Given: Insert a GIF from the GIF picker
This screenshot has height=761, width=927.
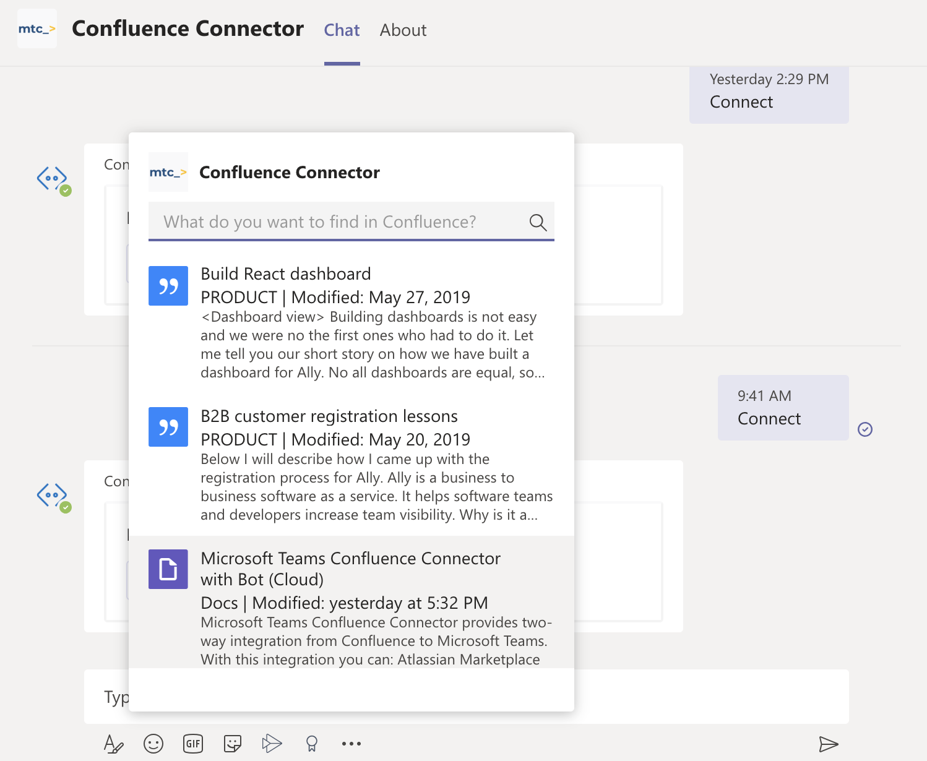Looking at the screenshot, I should (193, 744).
